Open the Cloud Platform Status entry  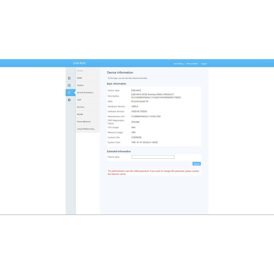click(x=86, y=129)
